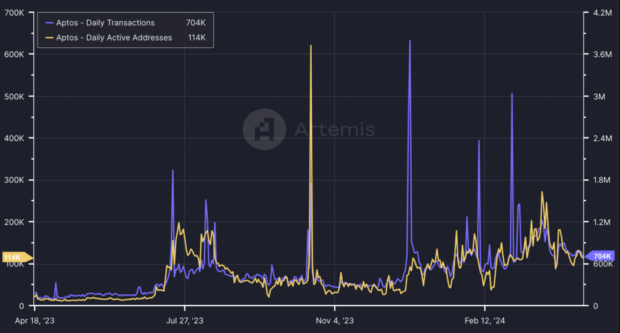Click the tallest purple transactions spike peak
This screenshot has height=333, width=620.
[x=410, y=41]
